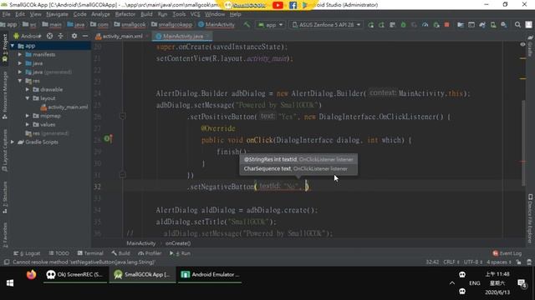Expand the values folder
This screenshot has height=300, width=535.
point(28,124)
